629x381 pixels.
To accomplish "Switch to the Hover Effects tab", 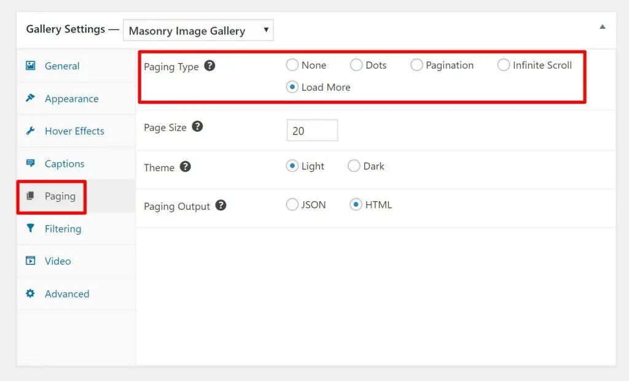I will (74, 131).
